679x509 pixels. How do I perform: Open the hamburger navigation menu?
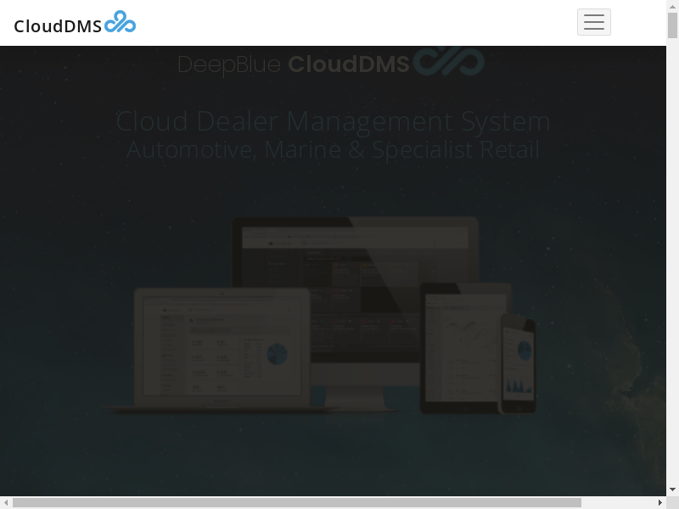[x=593, y=22]
